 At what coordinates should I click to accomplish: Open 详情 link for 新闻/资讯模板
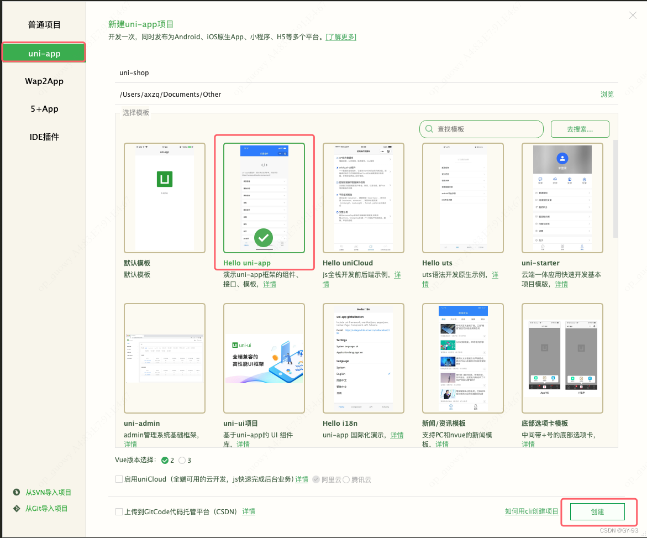[x=442, y=444]
